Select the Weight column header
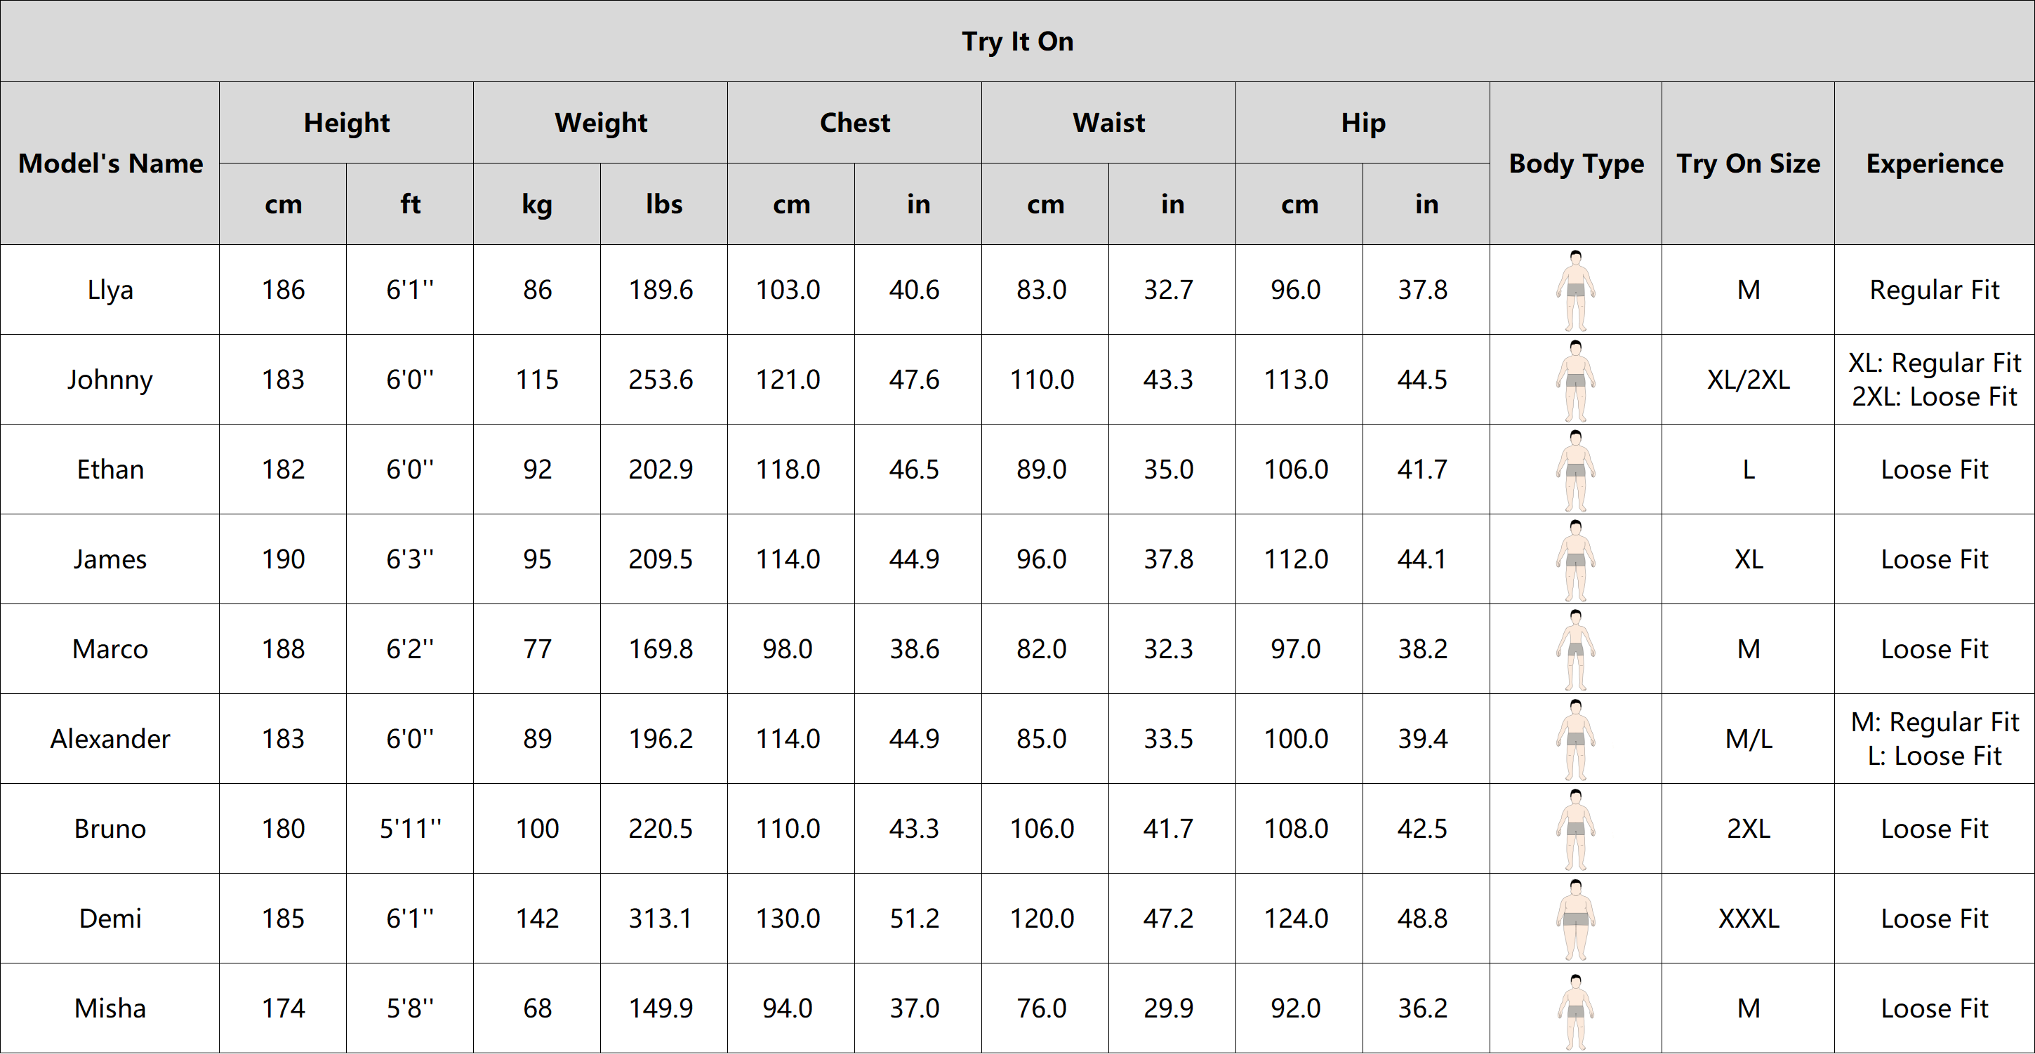This screenshot has height=1054, width=2035. [600, 124]
